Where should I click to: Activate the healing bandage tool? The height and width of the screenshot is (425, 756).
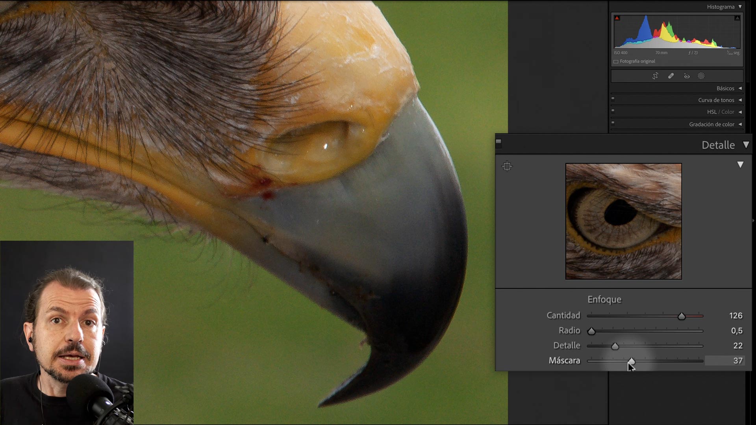tap(671, 76)
